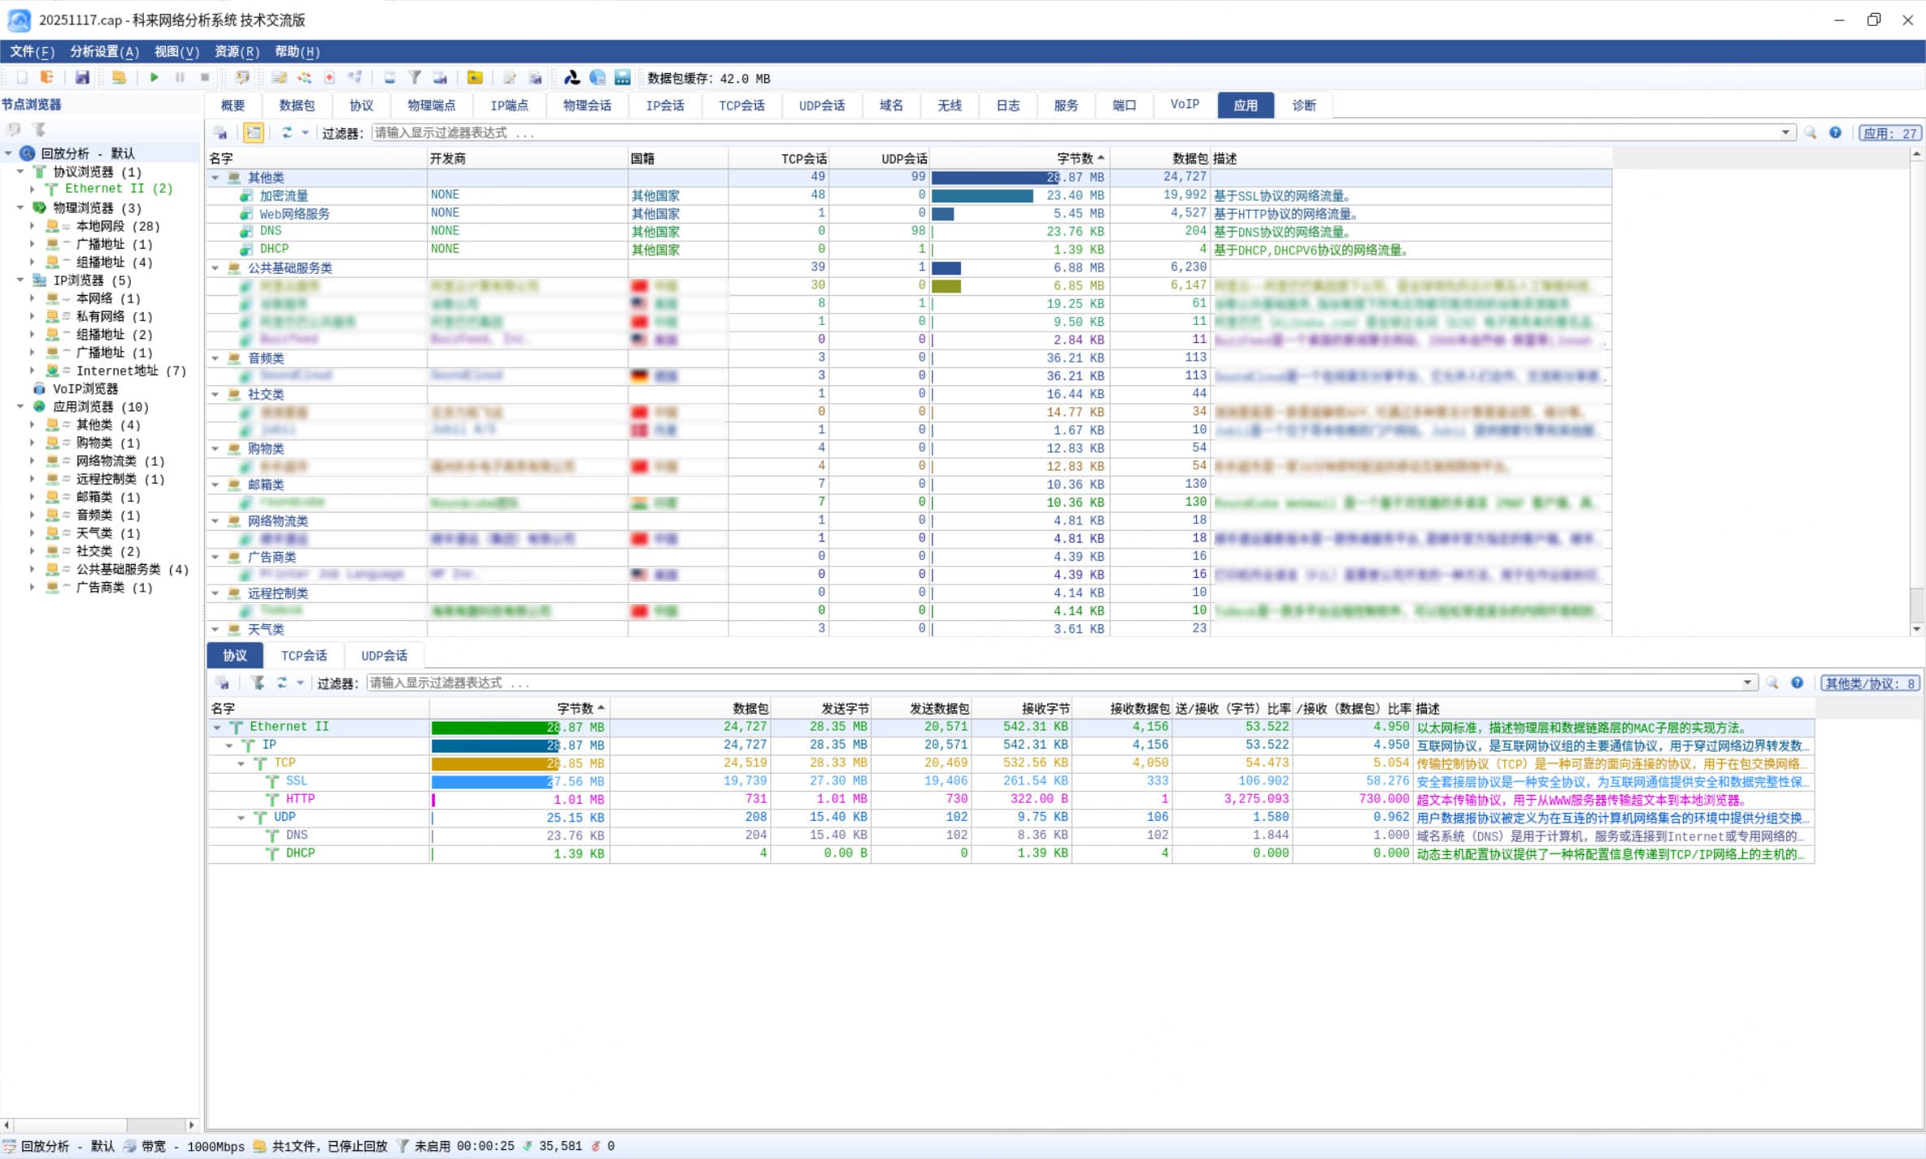Click the filter icon in the lower protocol pane

[x=257, y=683]
